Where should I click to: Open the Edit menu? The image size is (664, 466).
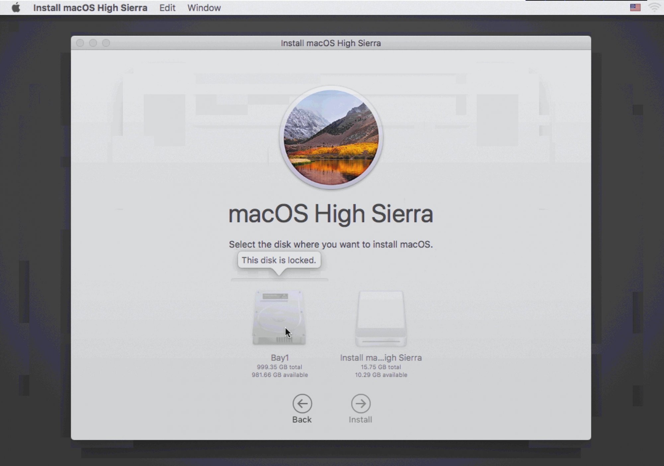pos(167,8)
